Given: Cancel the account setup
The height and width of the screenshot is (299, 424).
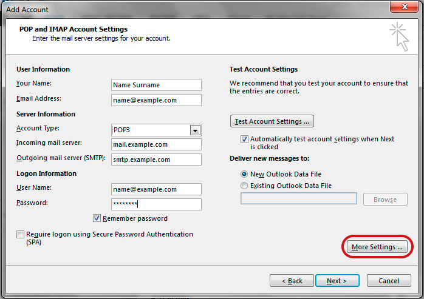Looking at the screenshot, I should tap(388, 281).
